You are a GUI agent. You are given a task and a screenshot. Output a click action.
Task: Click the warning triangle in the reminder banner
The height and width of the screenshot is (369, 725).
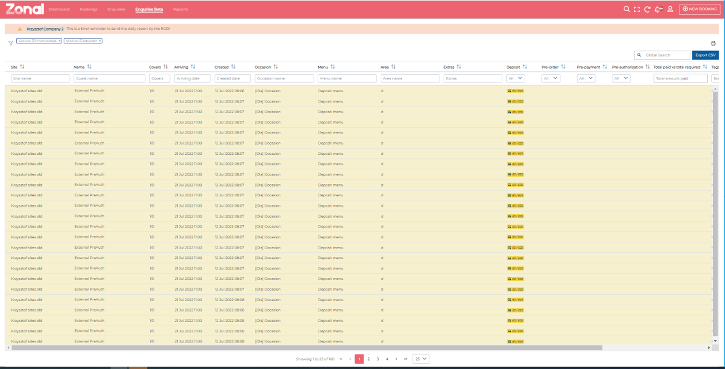point(20,29)
